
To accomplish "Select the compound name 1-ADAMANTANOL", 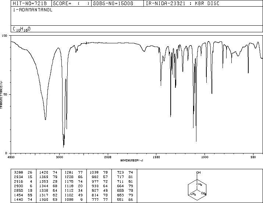I will tap(33, 10).
